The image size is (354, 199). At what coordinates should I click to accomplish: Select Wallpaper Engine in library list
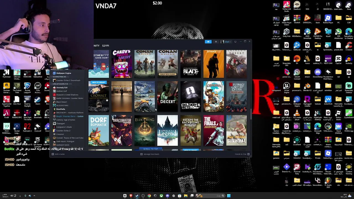point(64,73)
